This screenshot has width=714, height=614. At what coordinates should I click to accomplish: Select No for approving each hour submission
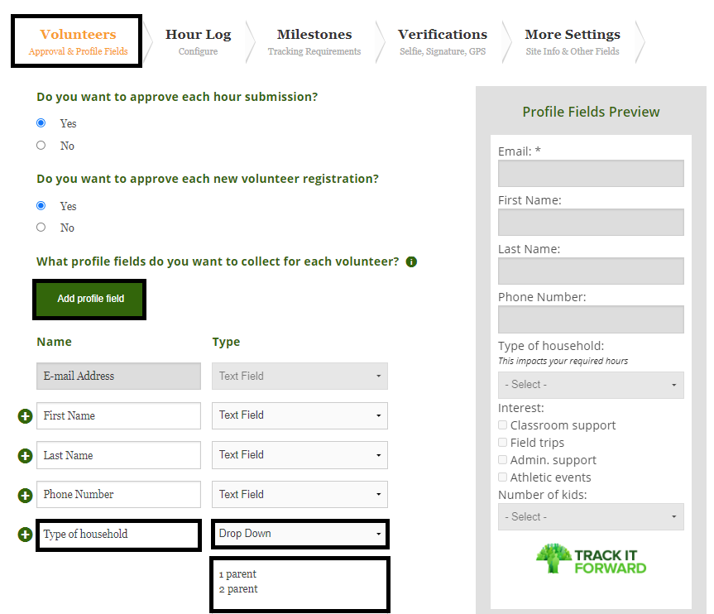pyautogui.click(x=41, y=146)
